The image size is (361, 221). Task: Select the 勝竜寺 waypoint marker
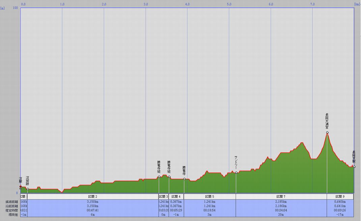tap(184, 179)
